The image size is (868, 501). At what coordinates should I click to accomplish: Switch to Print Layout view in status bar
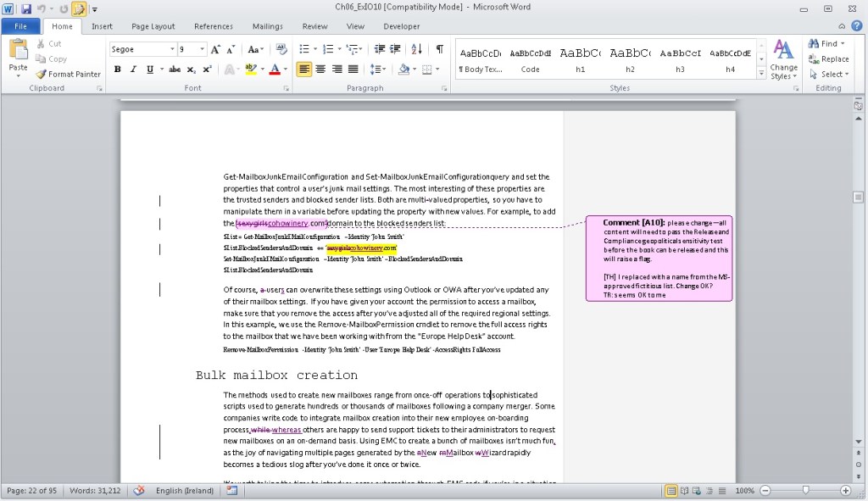[671, 491]
